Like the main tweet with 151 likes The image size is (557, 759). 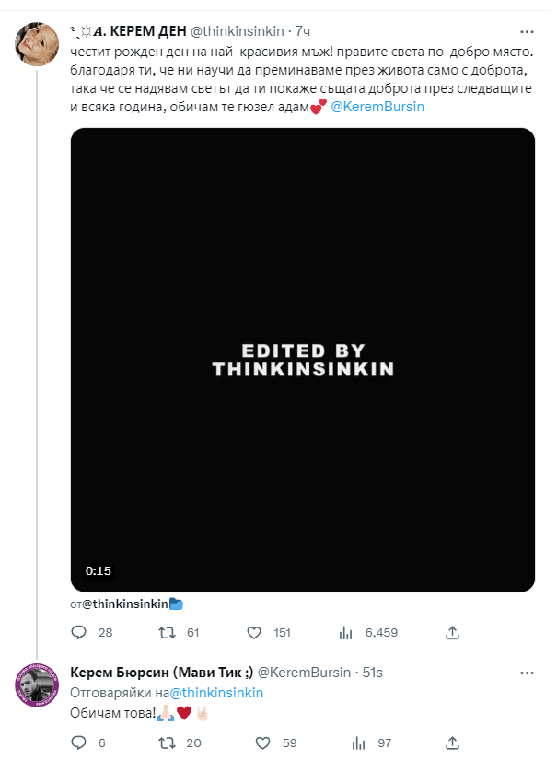tap(256, 633)
